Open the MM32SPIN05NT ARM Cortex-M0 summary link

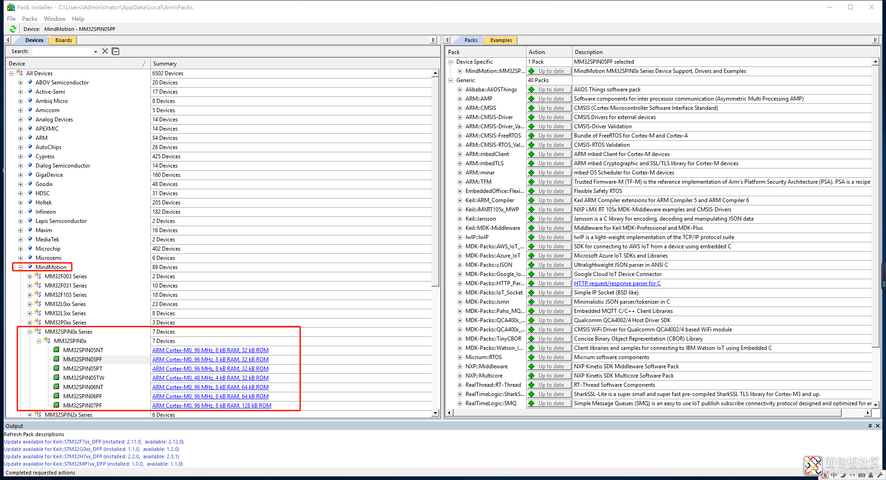pyautogui.click(x=210, y=350)
